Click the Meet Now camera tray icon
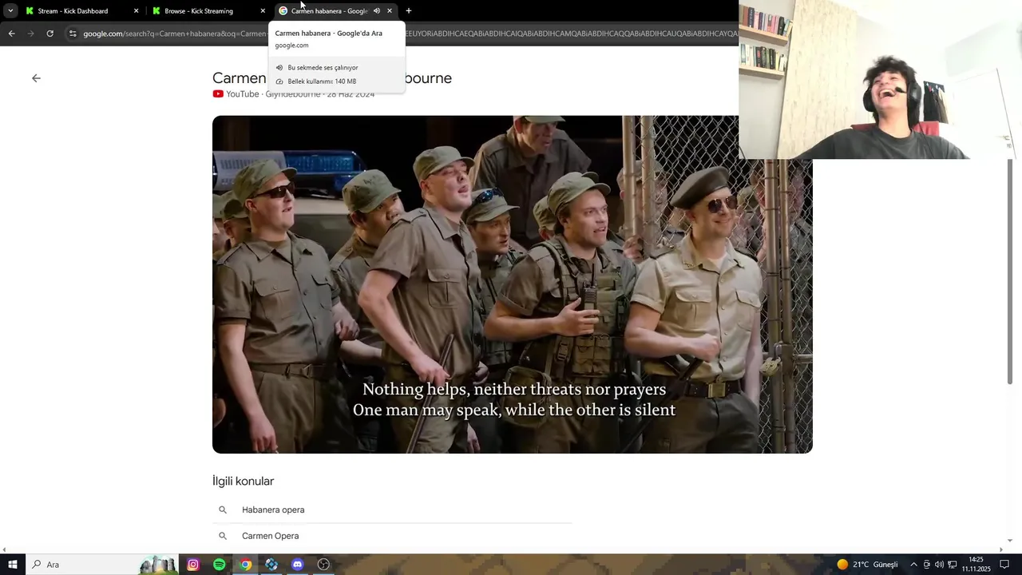This screenshot has height=575, width=1022. (926, 565)
